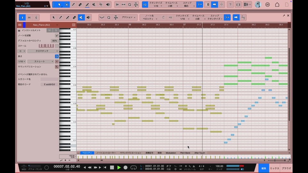Open editor スナップ クオンタイズ dropdown
This screenshot has height=173, width=308.
[215, 17]
